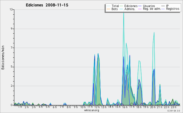Click the 9 value on y-axis

(x=12, y=29)
